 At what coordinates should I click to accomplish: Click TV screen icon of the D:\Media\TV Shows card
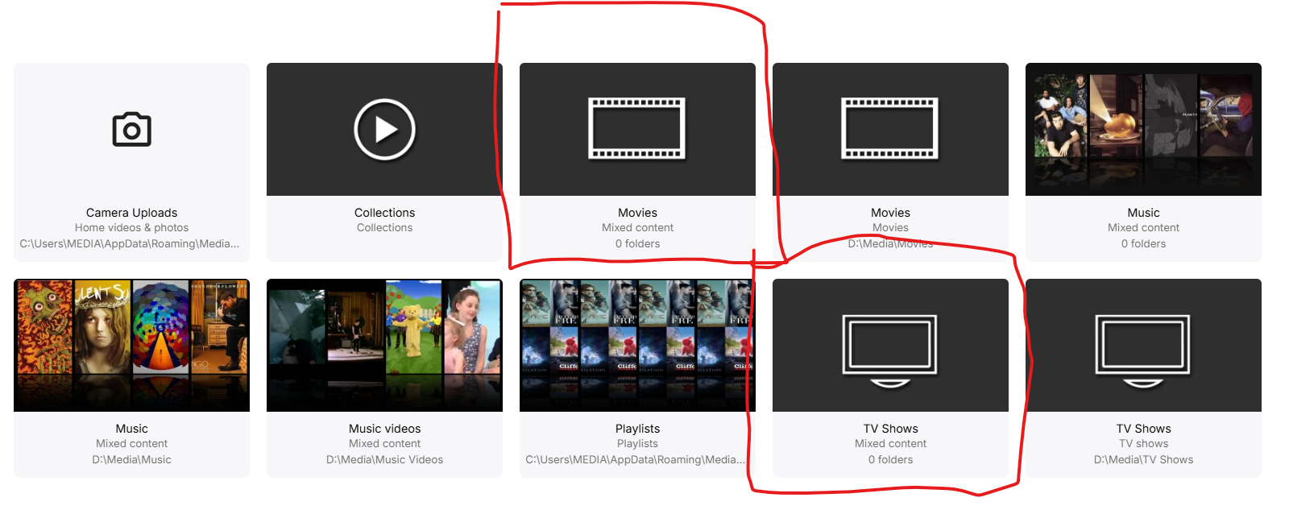(1143, 350)
